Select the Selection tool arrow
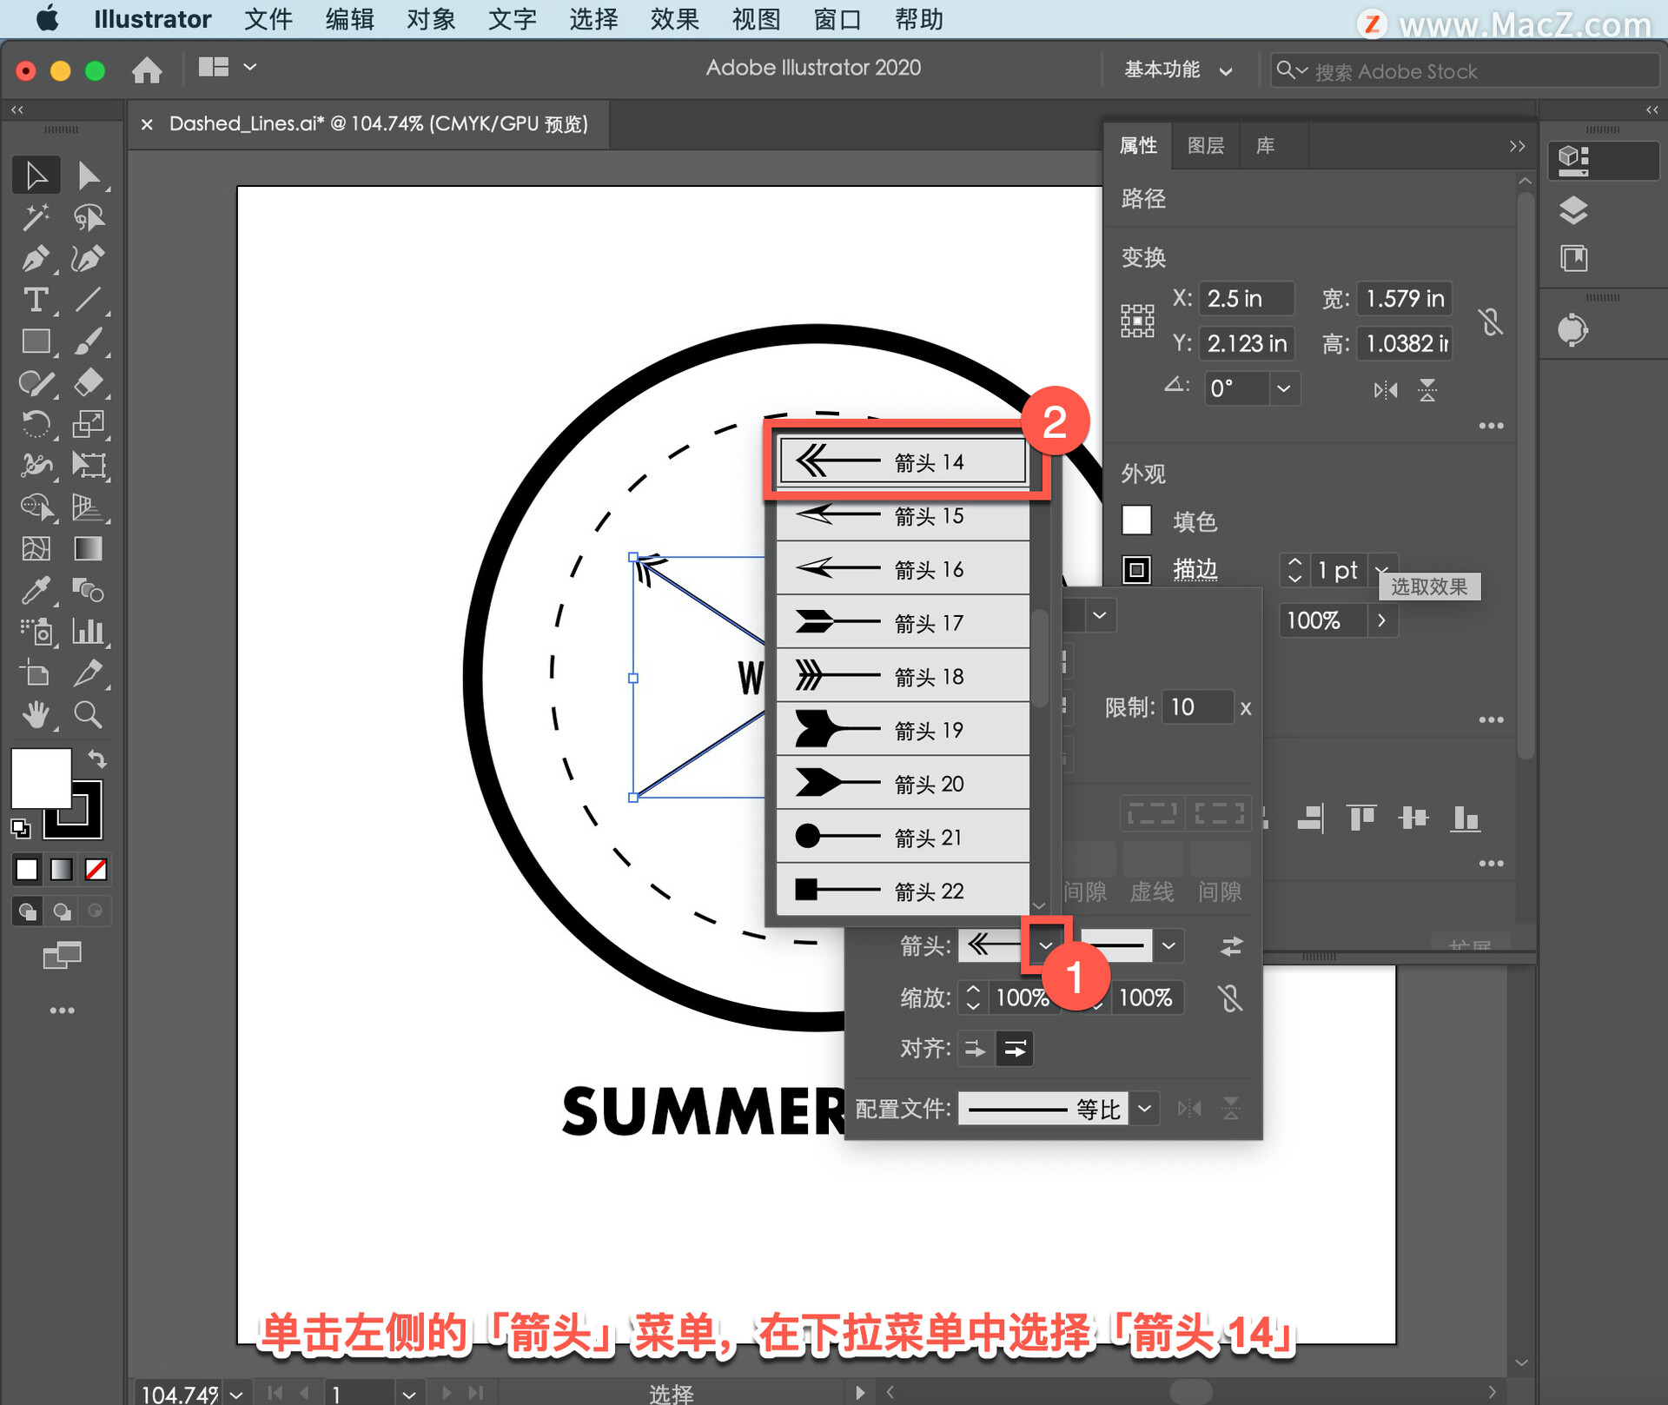Image resolution: width=1668 pixels, height=1405 pixels. pos(36,176)
